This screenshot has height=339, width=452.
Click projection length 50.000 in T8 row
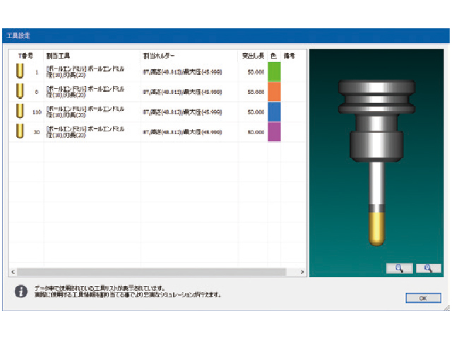click(x=256, y=92)
